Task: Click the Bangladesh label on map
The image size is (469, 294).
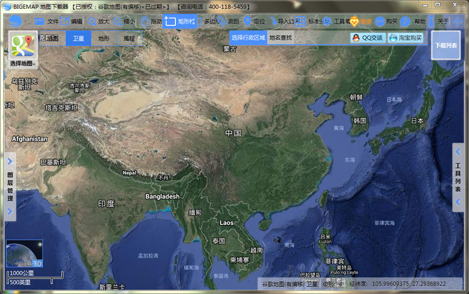Action: point(162,197)
